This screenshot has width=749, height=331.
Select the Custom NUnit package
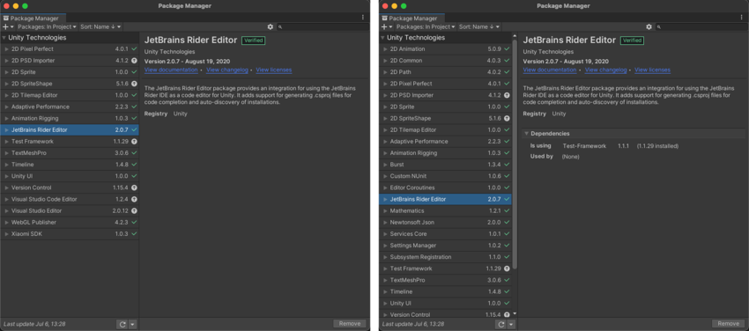coord(445,176)
